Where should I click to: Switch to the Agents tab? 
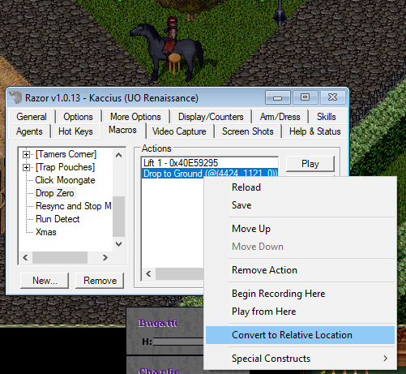29,131
